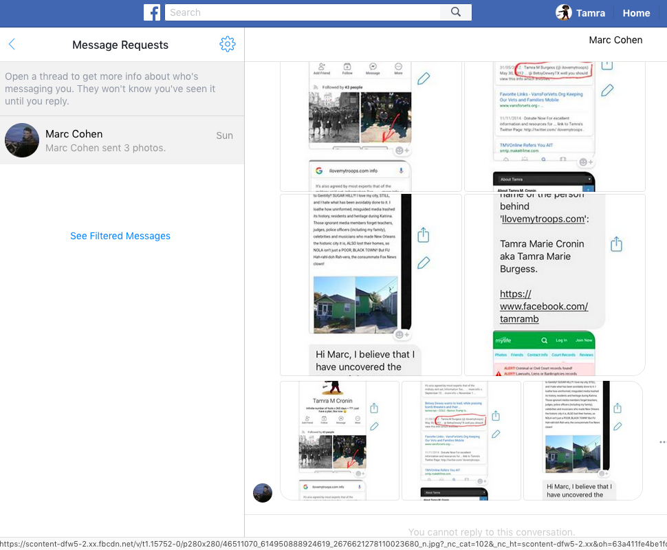Open Tamra's profile avatar

(564, 13)
